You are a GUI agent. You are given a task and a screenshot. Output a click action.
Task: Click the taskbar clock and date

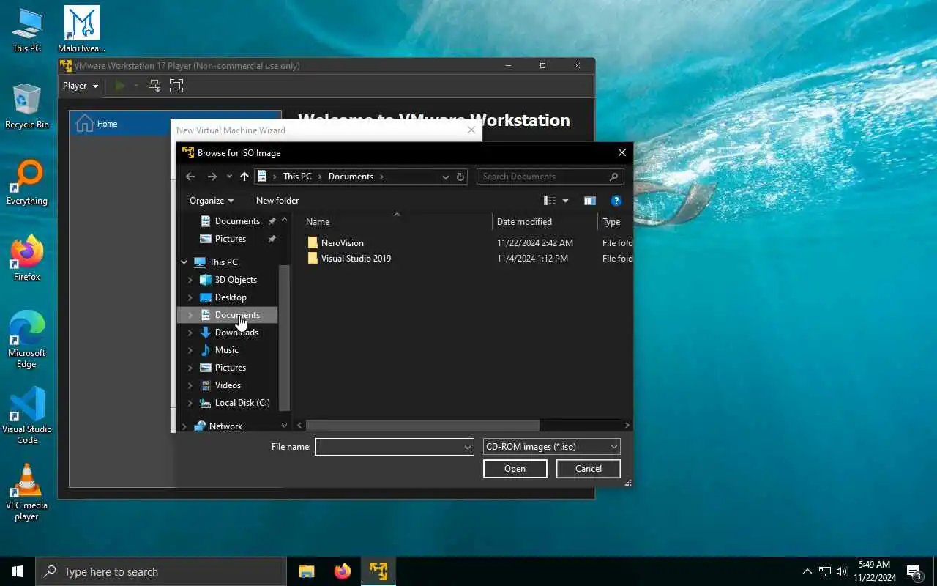pyautogui.click(x=875, y=571)
